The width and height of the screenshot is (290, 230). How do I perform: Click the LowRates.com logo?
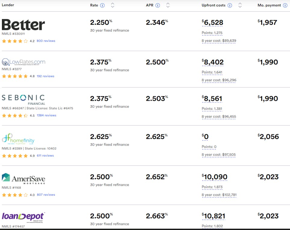tap(23, 62)
